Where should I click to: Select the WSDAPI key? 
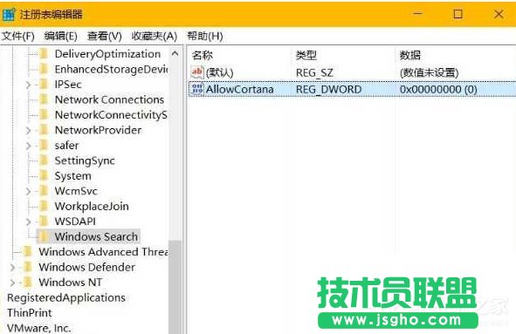coord(75,222)
